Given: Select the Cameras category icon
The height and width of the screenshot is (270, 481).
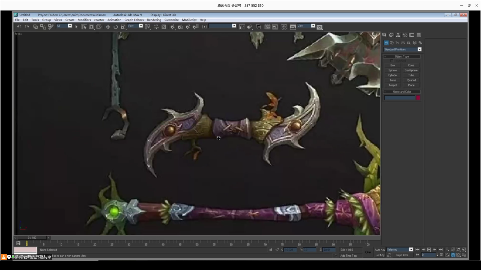Looking at the screenshot, I should pos(403,43).
